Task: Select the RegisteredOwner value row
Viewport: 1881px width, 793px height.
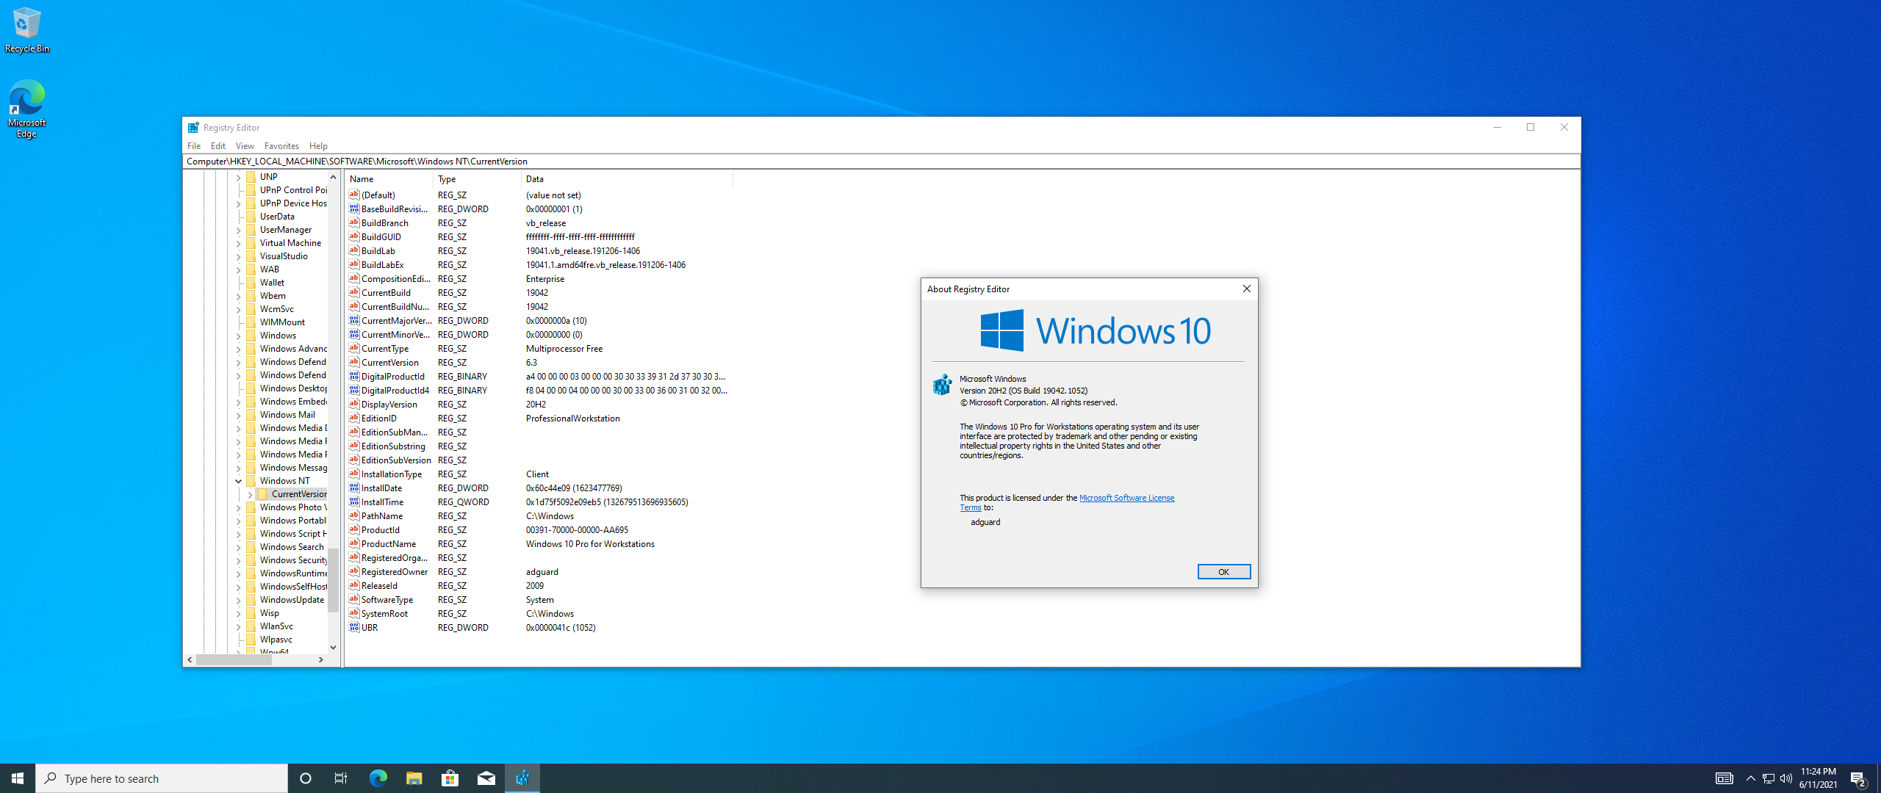Action: 539,571
